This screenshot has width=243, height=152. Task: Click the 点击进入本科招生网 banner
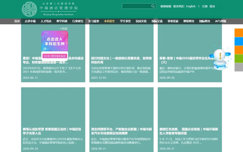(55, 41)
